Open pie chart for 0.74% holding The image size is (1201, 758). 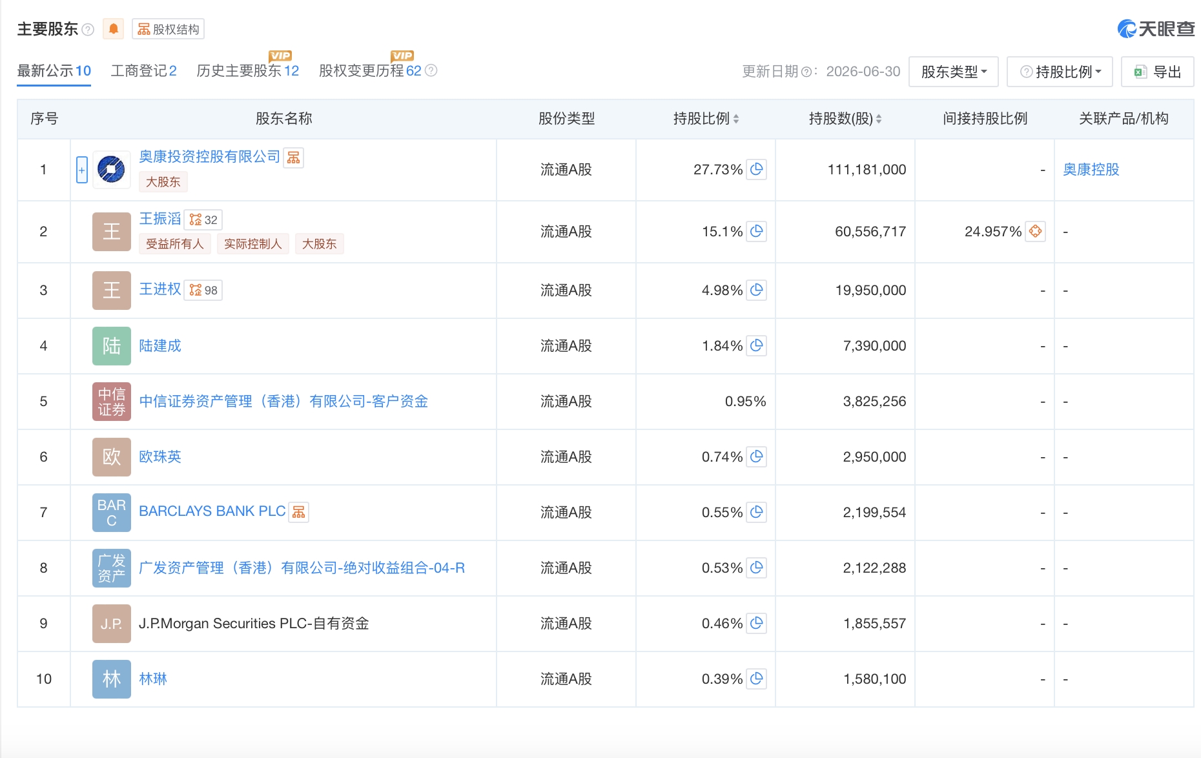(x=757, y=456)
